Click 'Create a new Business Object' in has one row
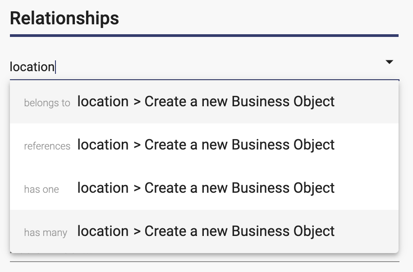The image size is (413, 272). pyautogui.click(x=239, y=188)
